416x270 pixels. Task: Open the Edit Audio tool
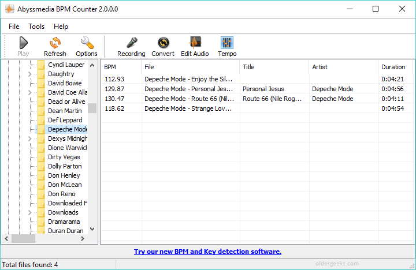pos(195,43)
